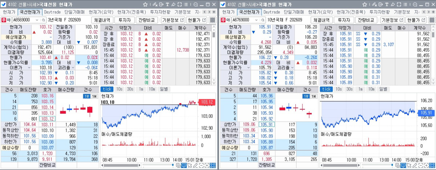436x170 pixels.
Task: Open font size (T) option in left window
Action: [x=167, y=4]
